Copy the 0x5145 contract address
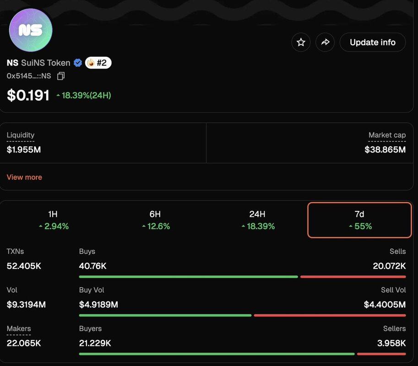 61,76
